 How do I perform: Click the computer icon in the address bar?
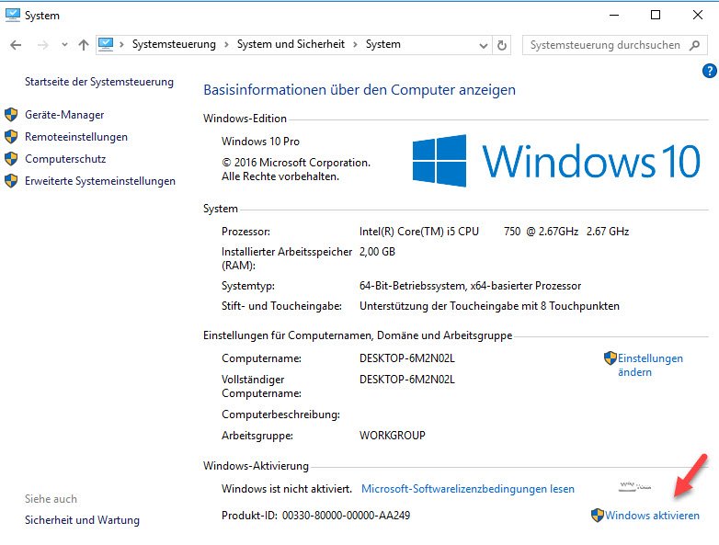point(106,44)
